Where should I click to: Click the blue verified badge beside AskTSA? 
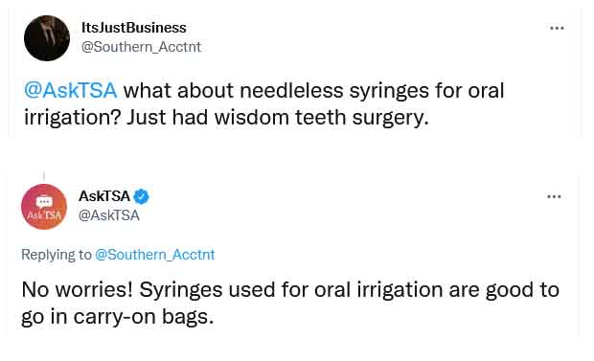click(141, 196)
